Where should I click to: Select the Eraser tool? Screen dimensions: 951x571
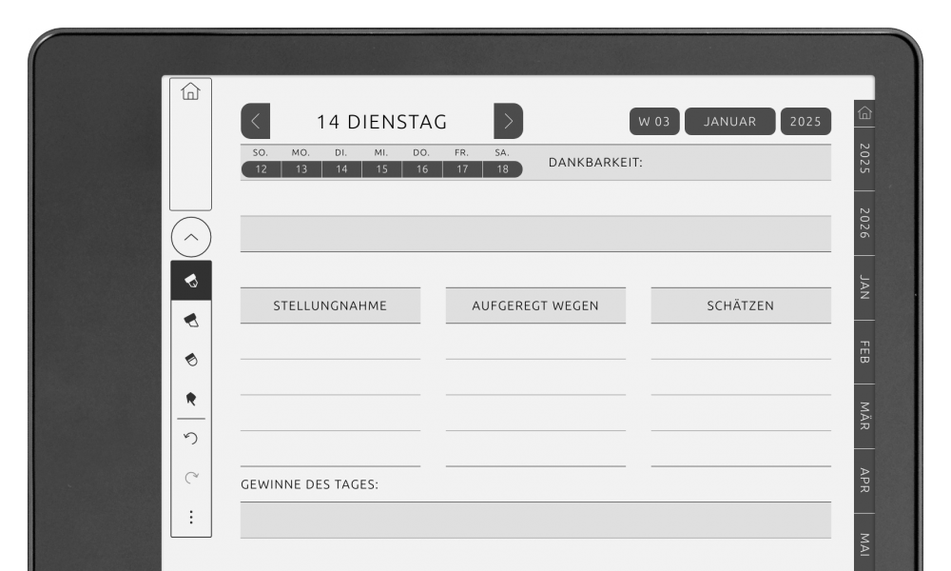(191, 360)
